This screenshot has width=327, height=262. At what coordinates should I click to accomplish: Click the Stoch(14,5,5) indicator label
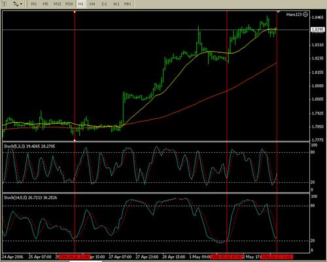point(30,198)
